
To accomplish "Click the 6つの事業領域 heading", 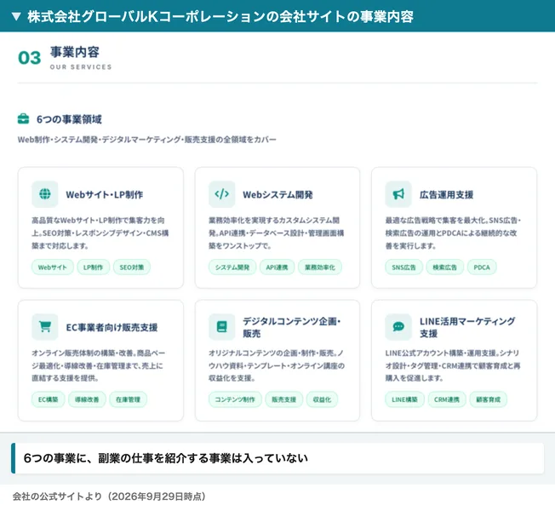I will click(69, 119).
